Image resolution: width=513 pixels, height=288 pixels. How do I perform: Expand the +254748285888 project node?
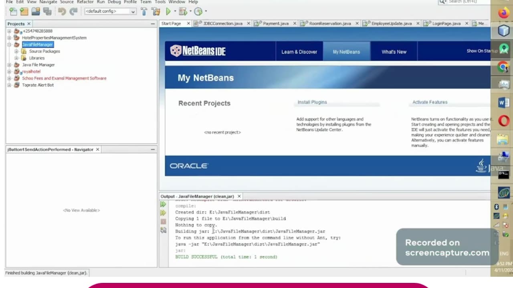[9, 31]
